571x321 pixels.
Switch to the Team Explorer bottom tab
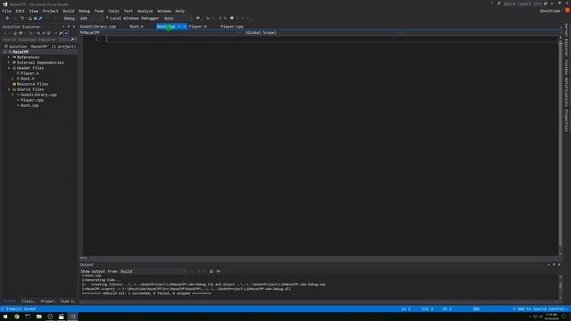pyautogui.click(x=68, y=301)
